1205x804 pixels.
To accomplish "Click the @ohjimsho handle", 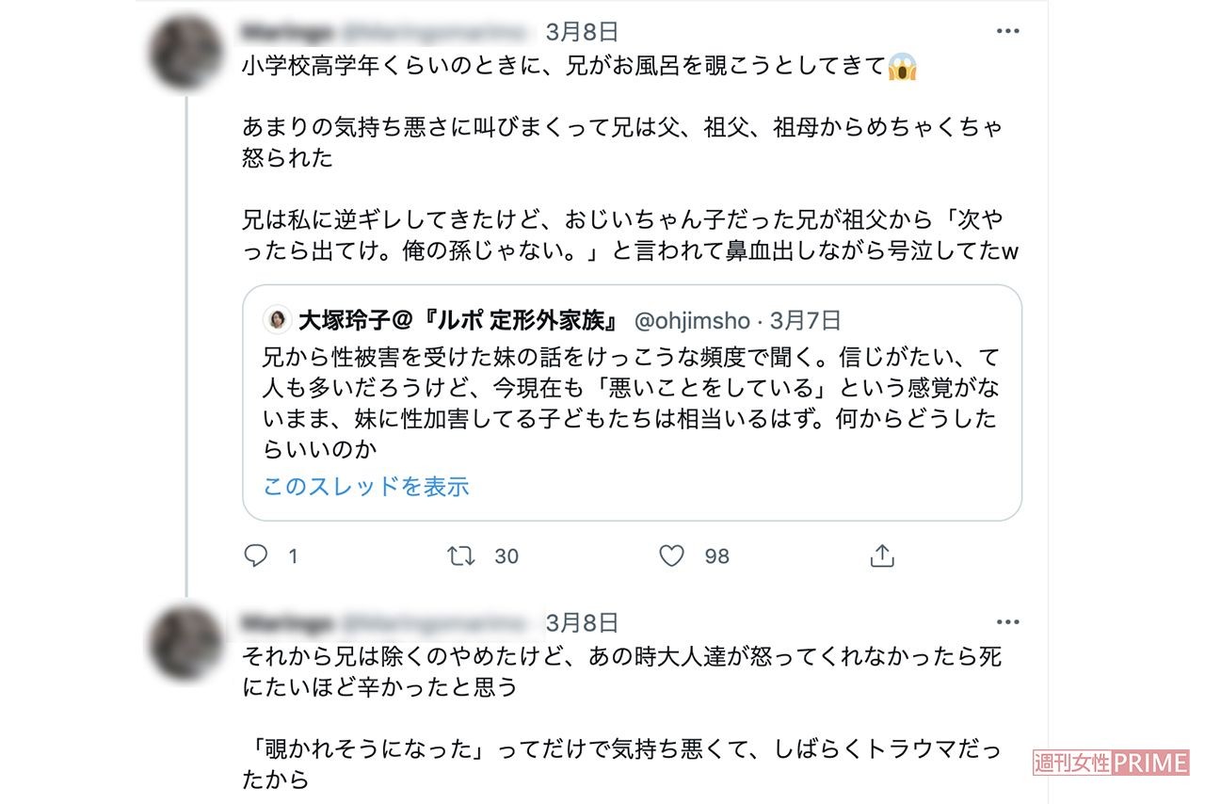I will point(692,321).
